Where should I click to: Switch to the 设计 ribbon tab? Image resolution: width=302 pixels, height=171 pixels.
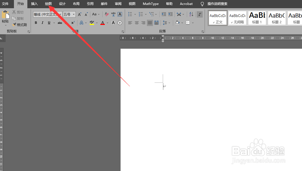pyautogui.click(x=62, y=4)
